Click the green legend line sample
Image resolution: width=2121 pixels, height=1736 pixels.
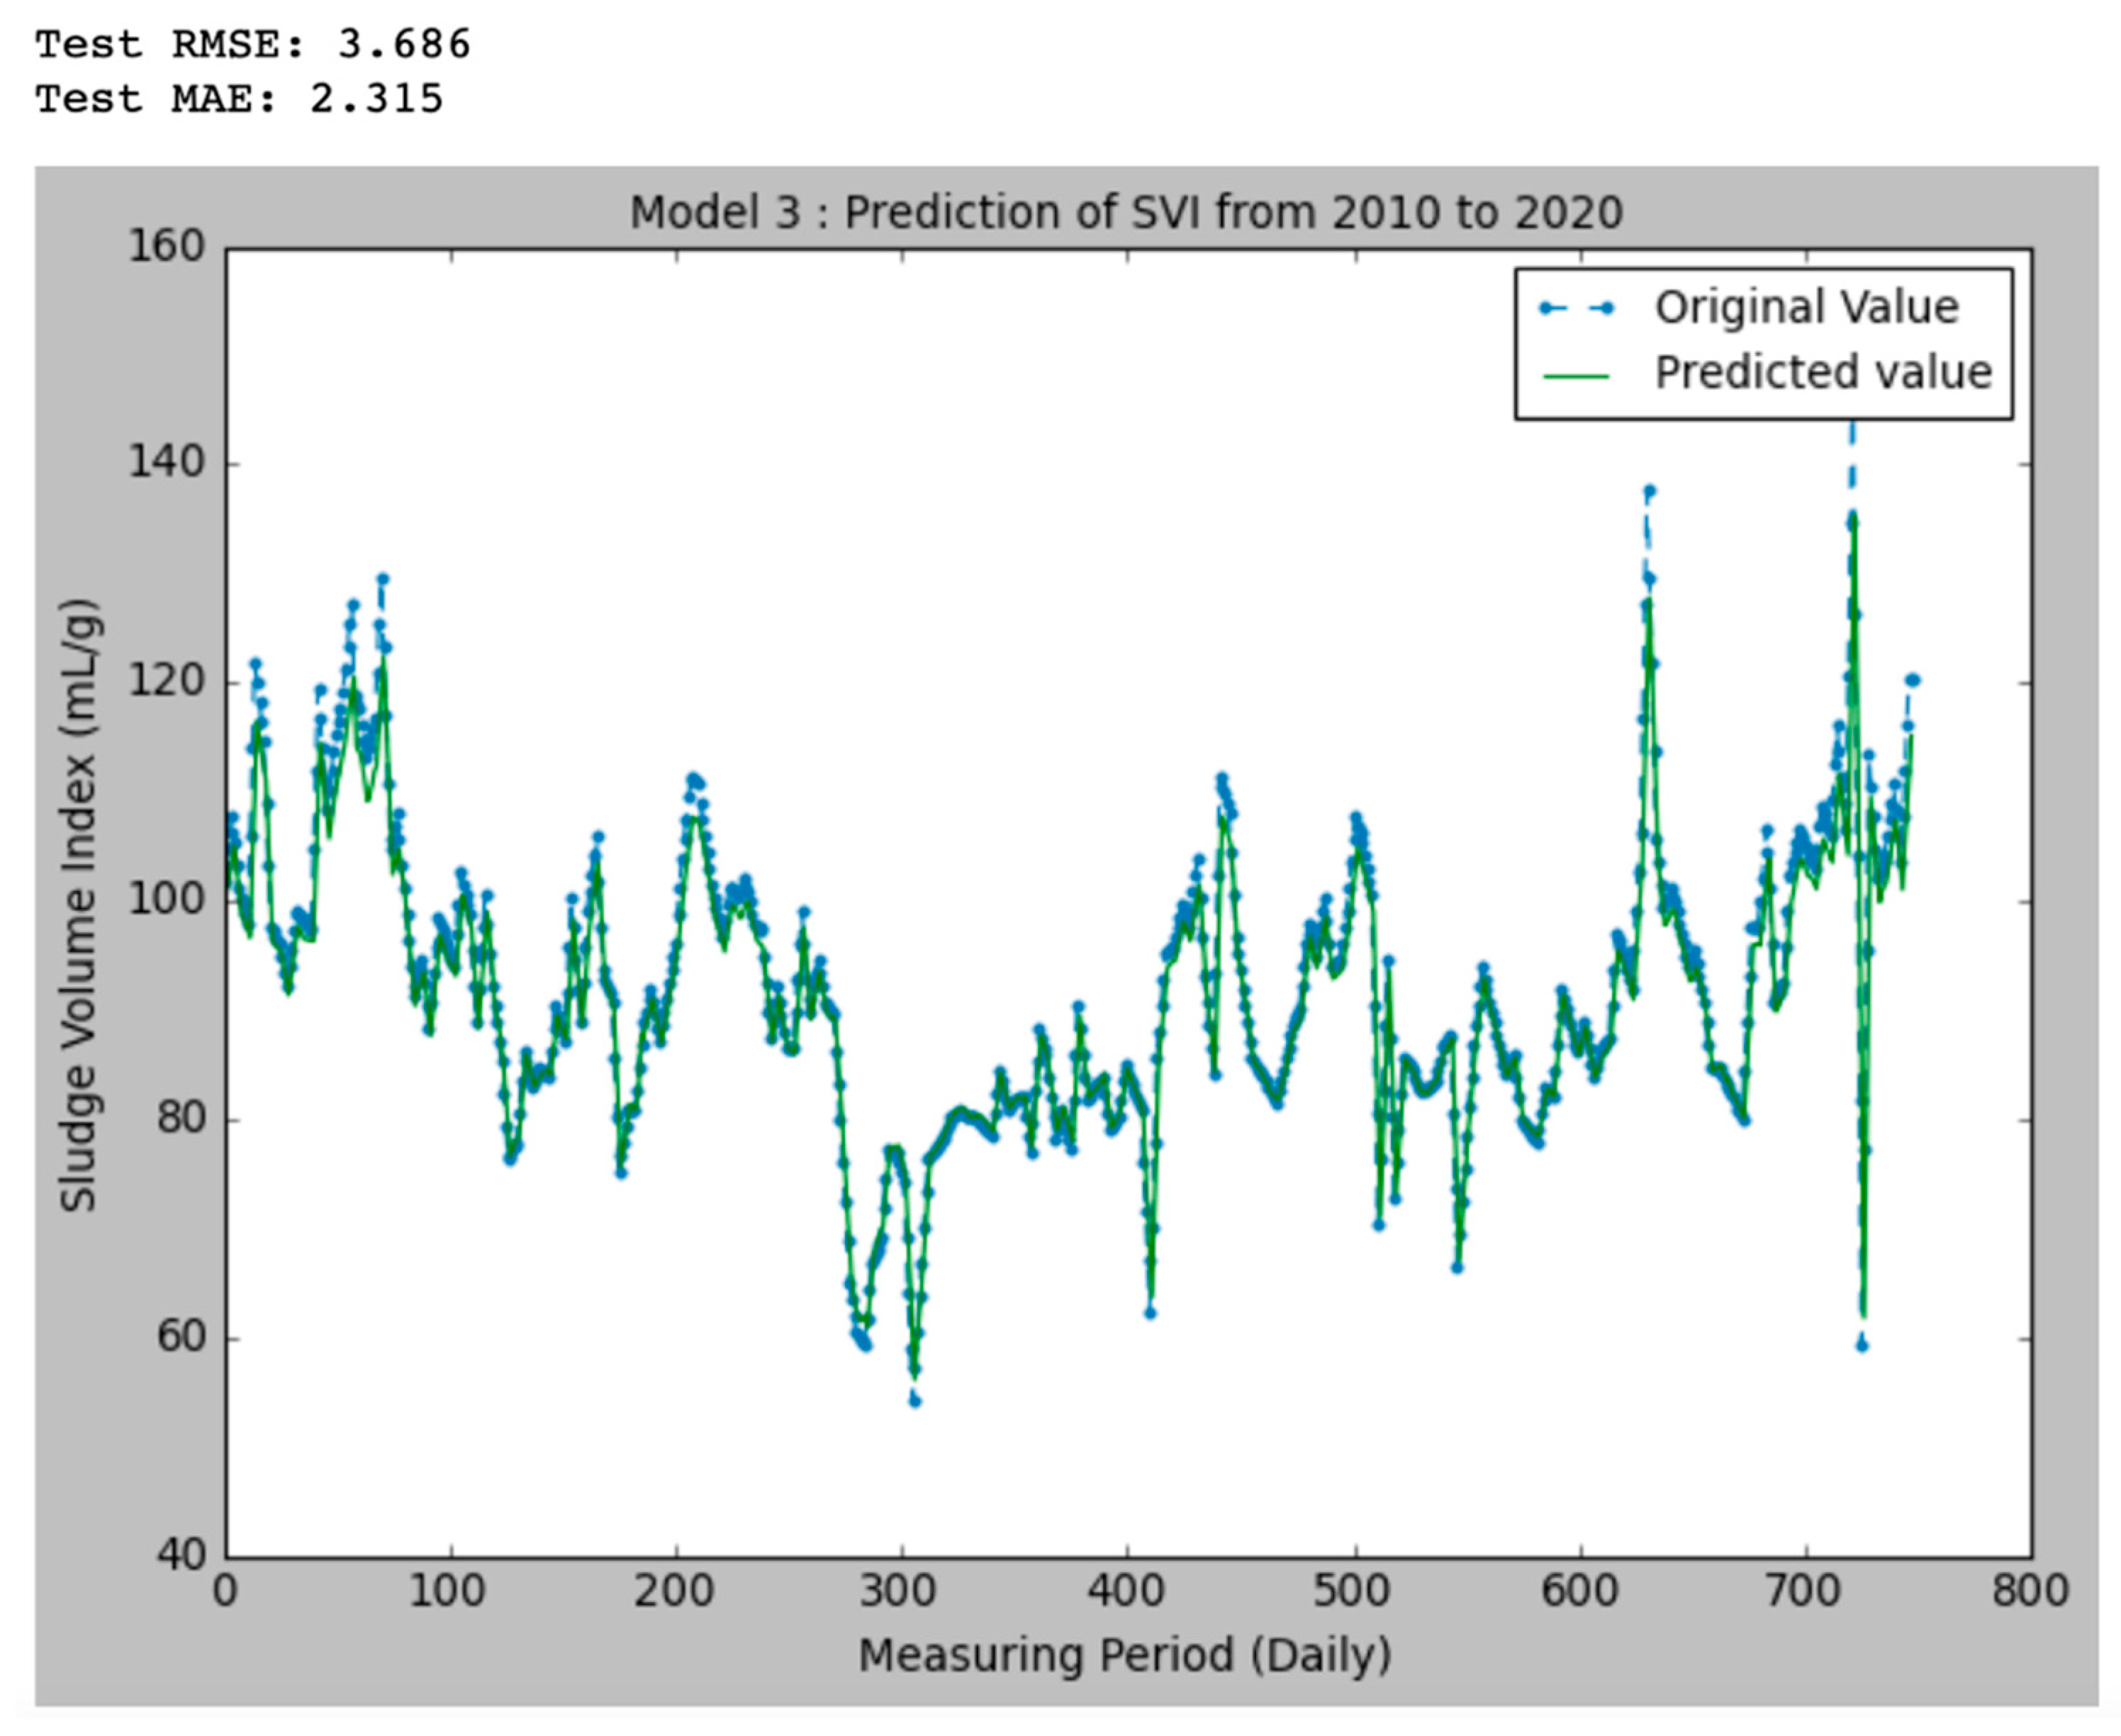coord(1576,377)
